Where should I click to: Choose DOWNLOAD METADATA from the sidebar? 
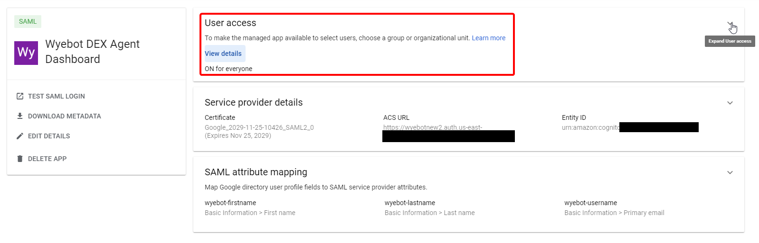point(64,116)
